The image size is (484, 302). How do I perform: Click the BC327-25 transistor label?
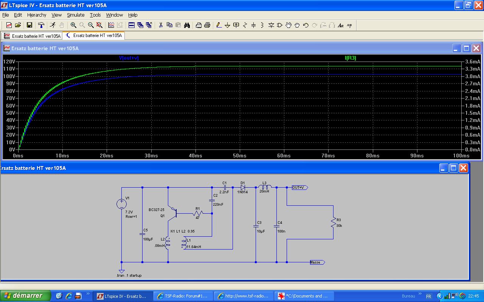point(157,210)
